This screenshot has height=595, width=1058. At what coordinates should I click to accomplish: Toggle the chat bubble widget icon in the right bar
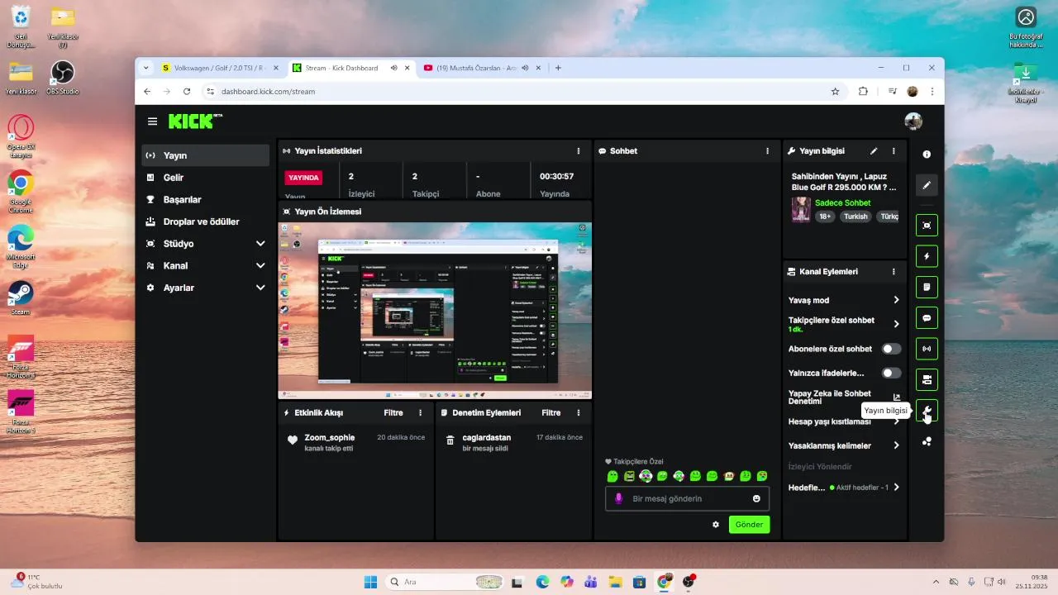pyautogui.click(x=927, y=318)
